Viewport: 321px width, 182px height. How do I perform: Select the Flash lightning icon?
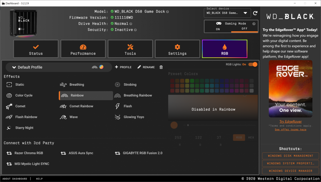click(x=117, y=106)
